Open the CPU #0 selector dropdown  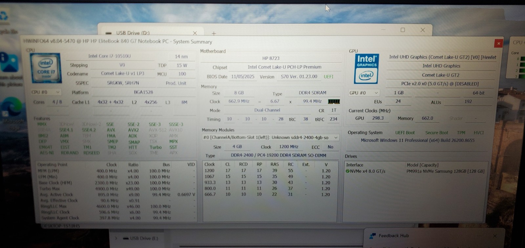pyautogui.click(x=46, y=92)
